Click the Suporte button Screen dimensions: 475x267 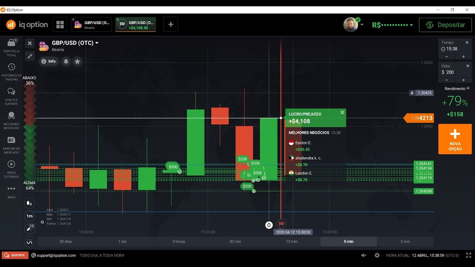[x=15, y=255]
